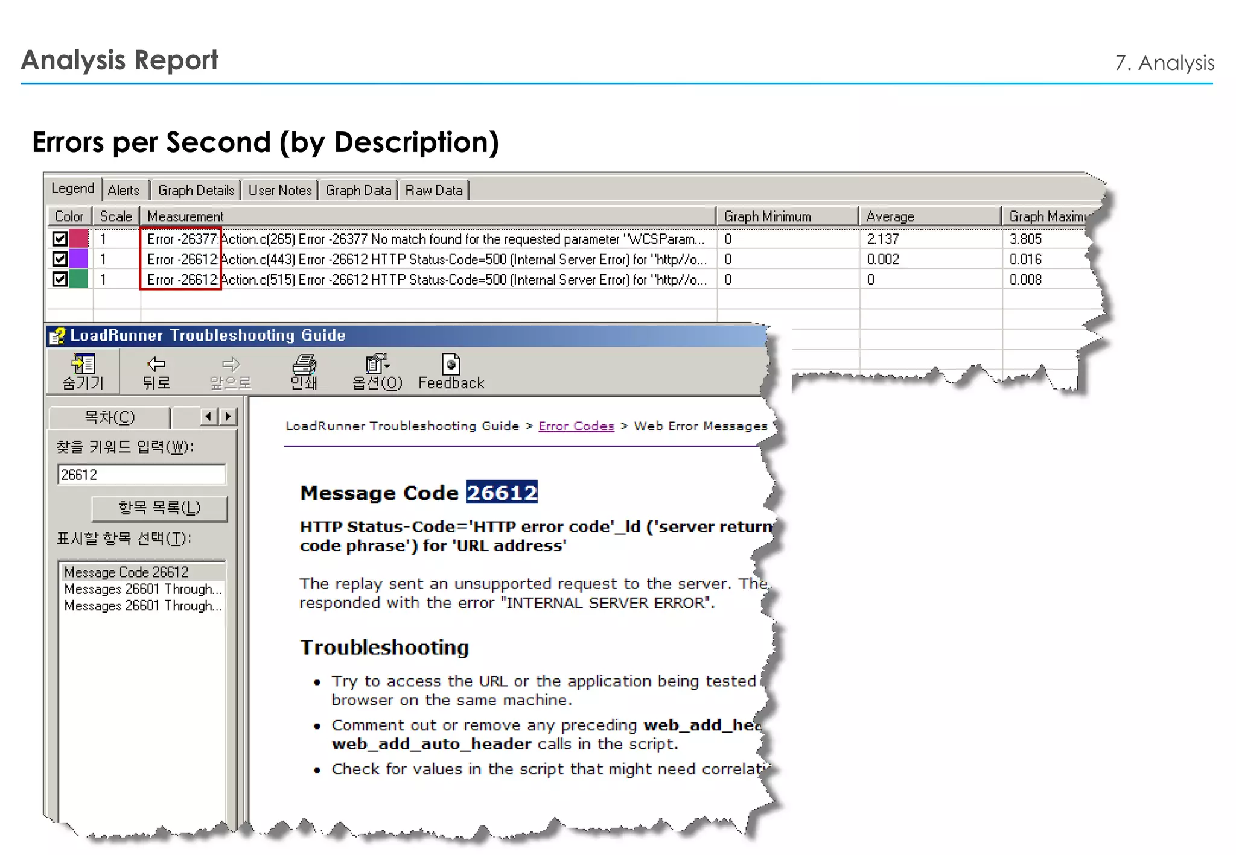1236x855 pixels.
Task: Open the Error Codes breadcrumb link
Action: tap(576, 426)
